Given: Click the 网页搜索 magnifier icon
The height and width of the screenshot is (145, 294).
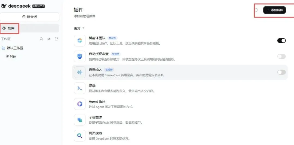Looking at the screenshot, I should pyautogui.click(x=80, y=136).
